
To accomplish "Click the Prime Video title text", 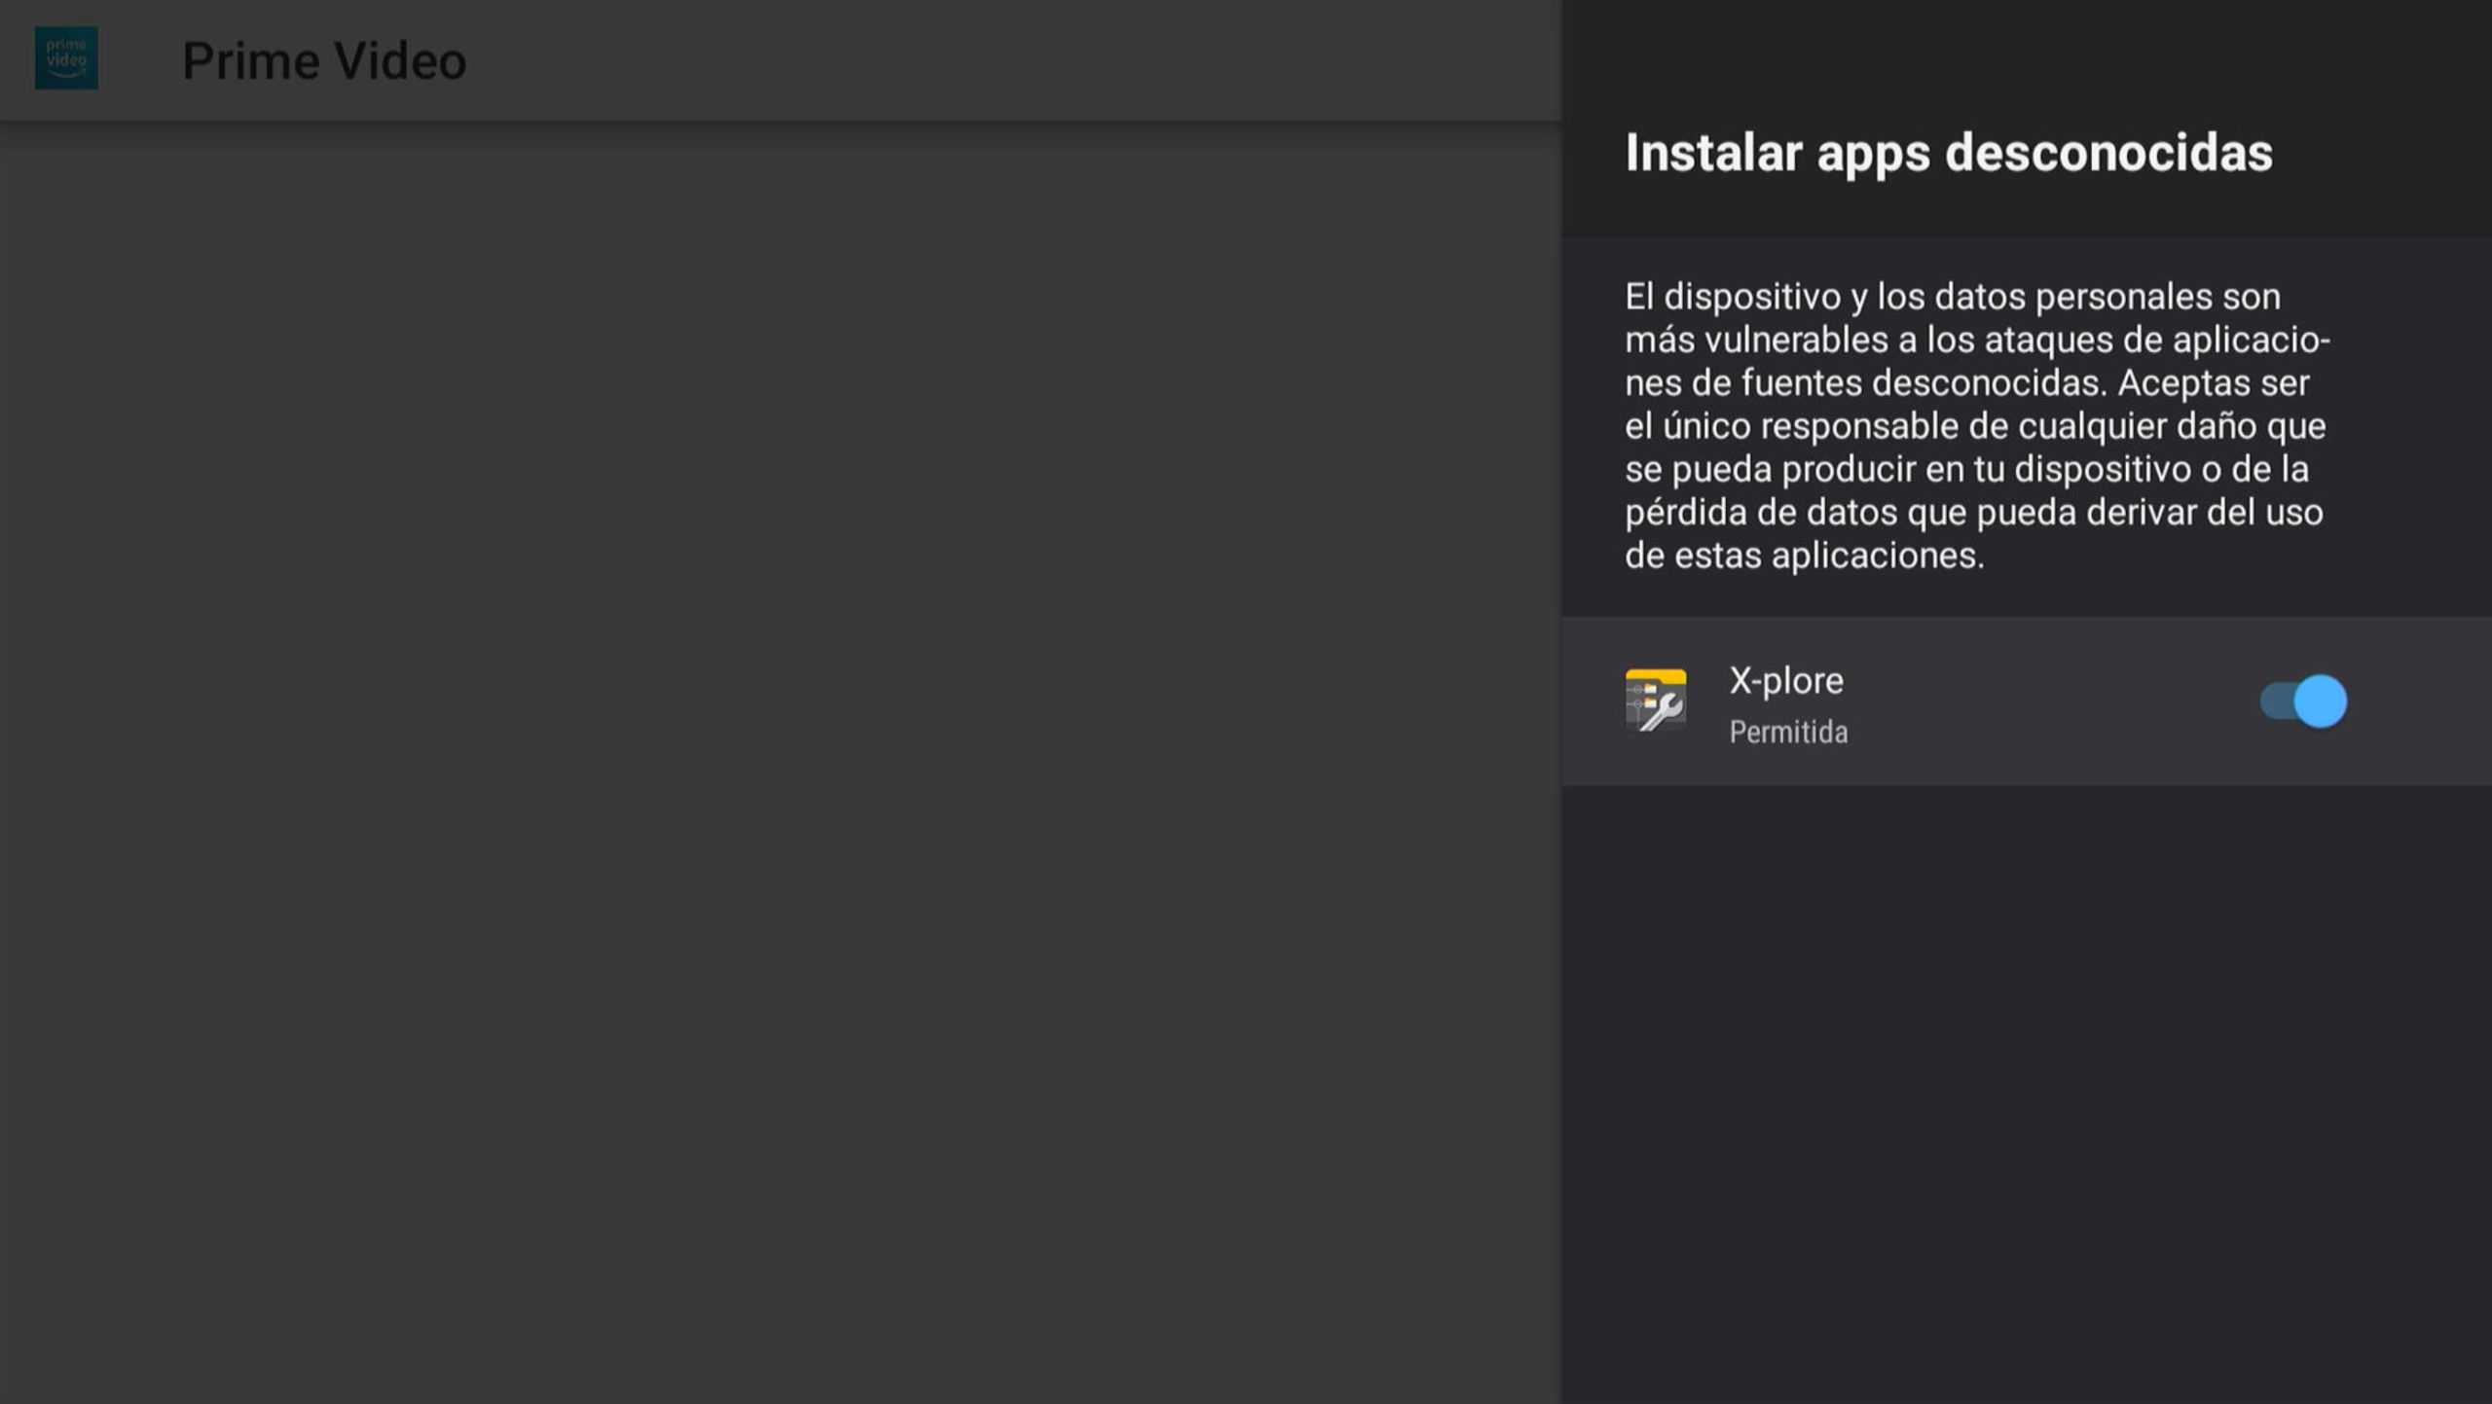I will (x=323, y=60).
